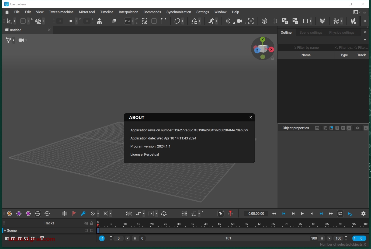Click the footprints icon in top toolbar
The height and width of the screenshot is (249, 371).
(353, 21)
